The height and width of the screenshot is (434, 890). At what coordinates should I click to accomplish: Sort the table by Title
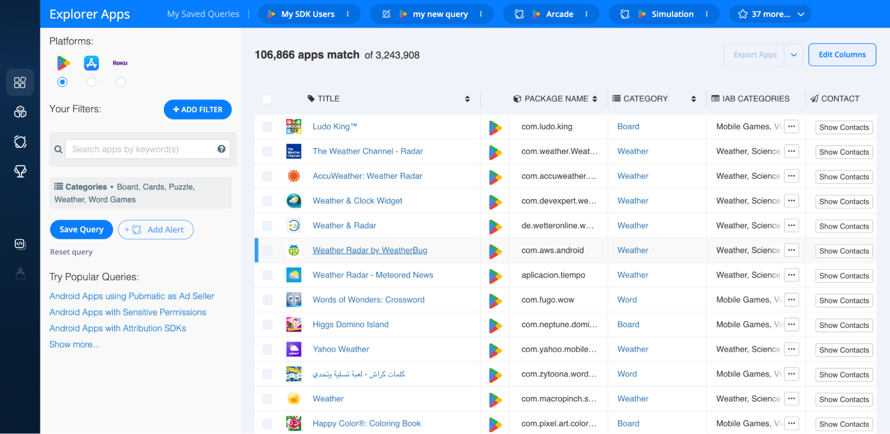click(x=467, y=99)
